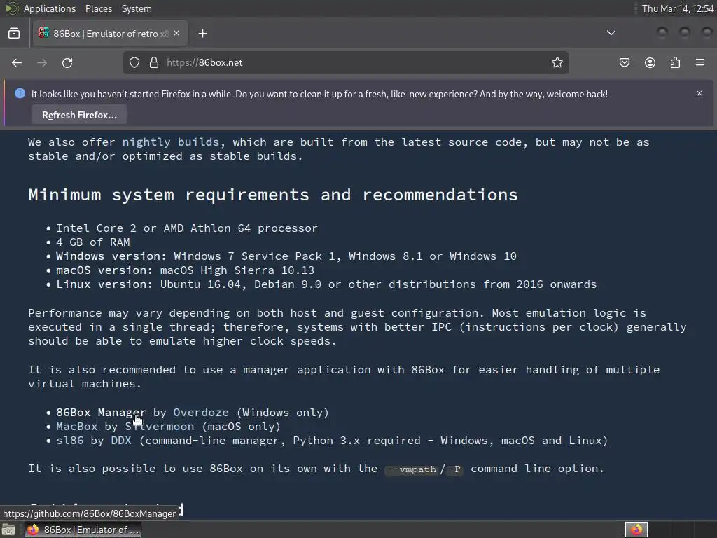717x538 pixels.
Task: Open the Extensions puzzle icon
Action: [675, 62]
